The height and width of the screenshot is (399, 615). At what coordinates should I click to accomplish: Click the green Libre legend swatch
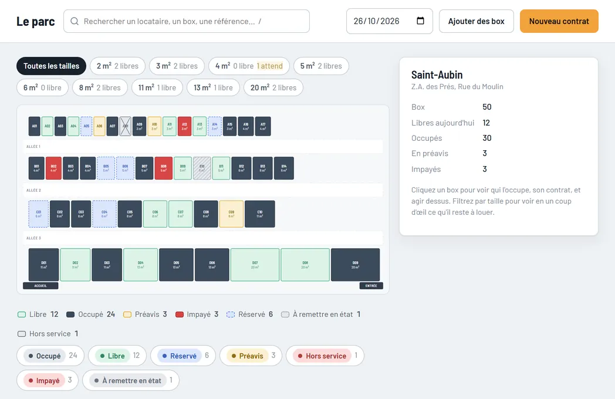point(22,315)
